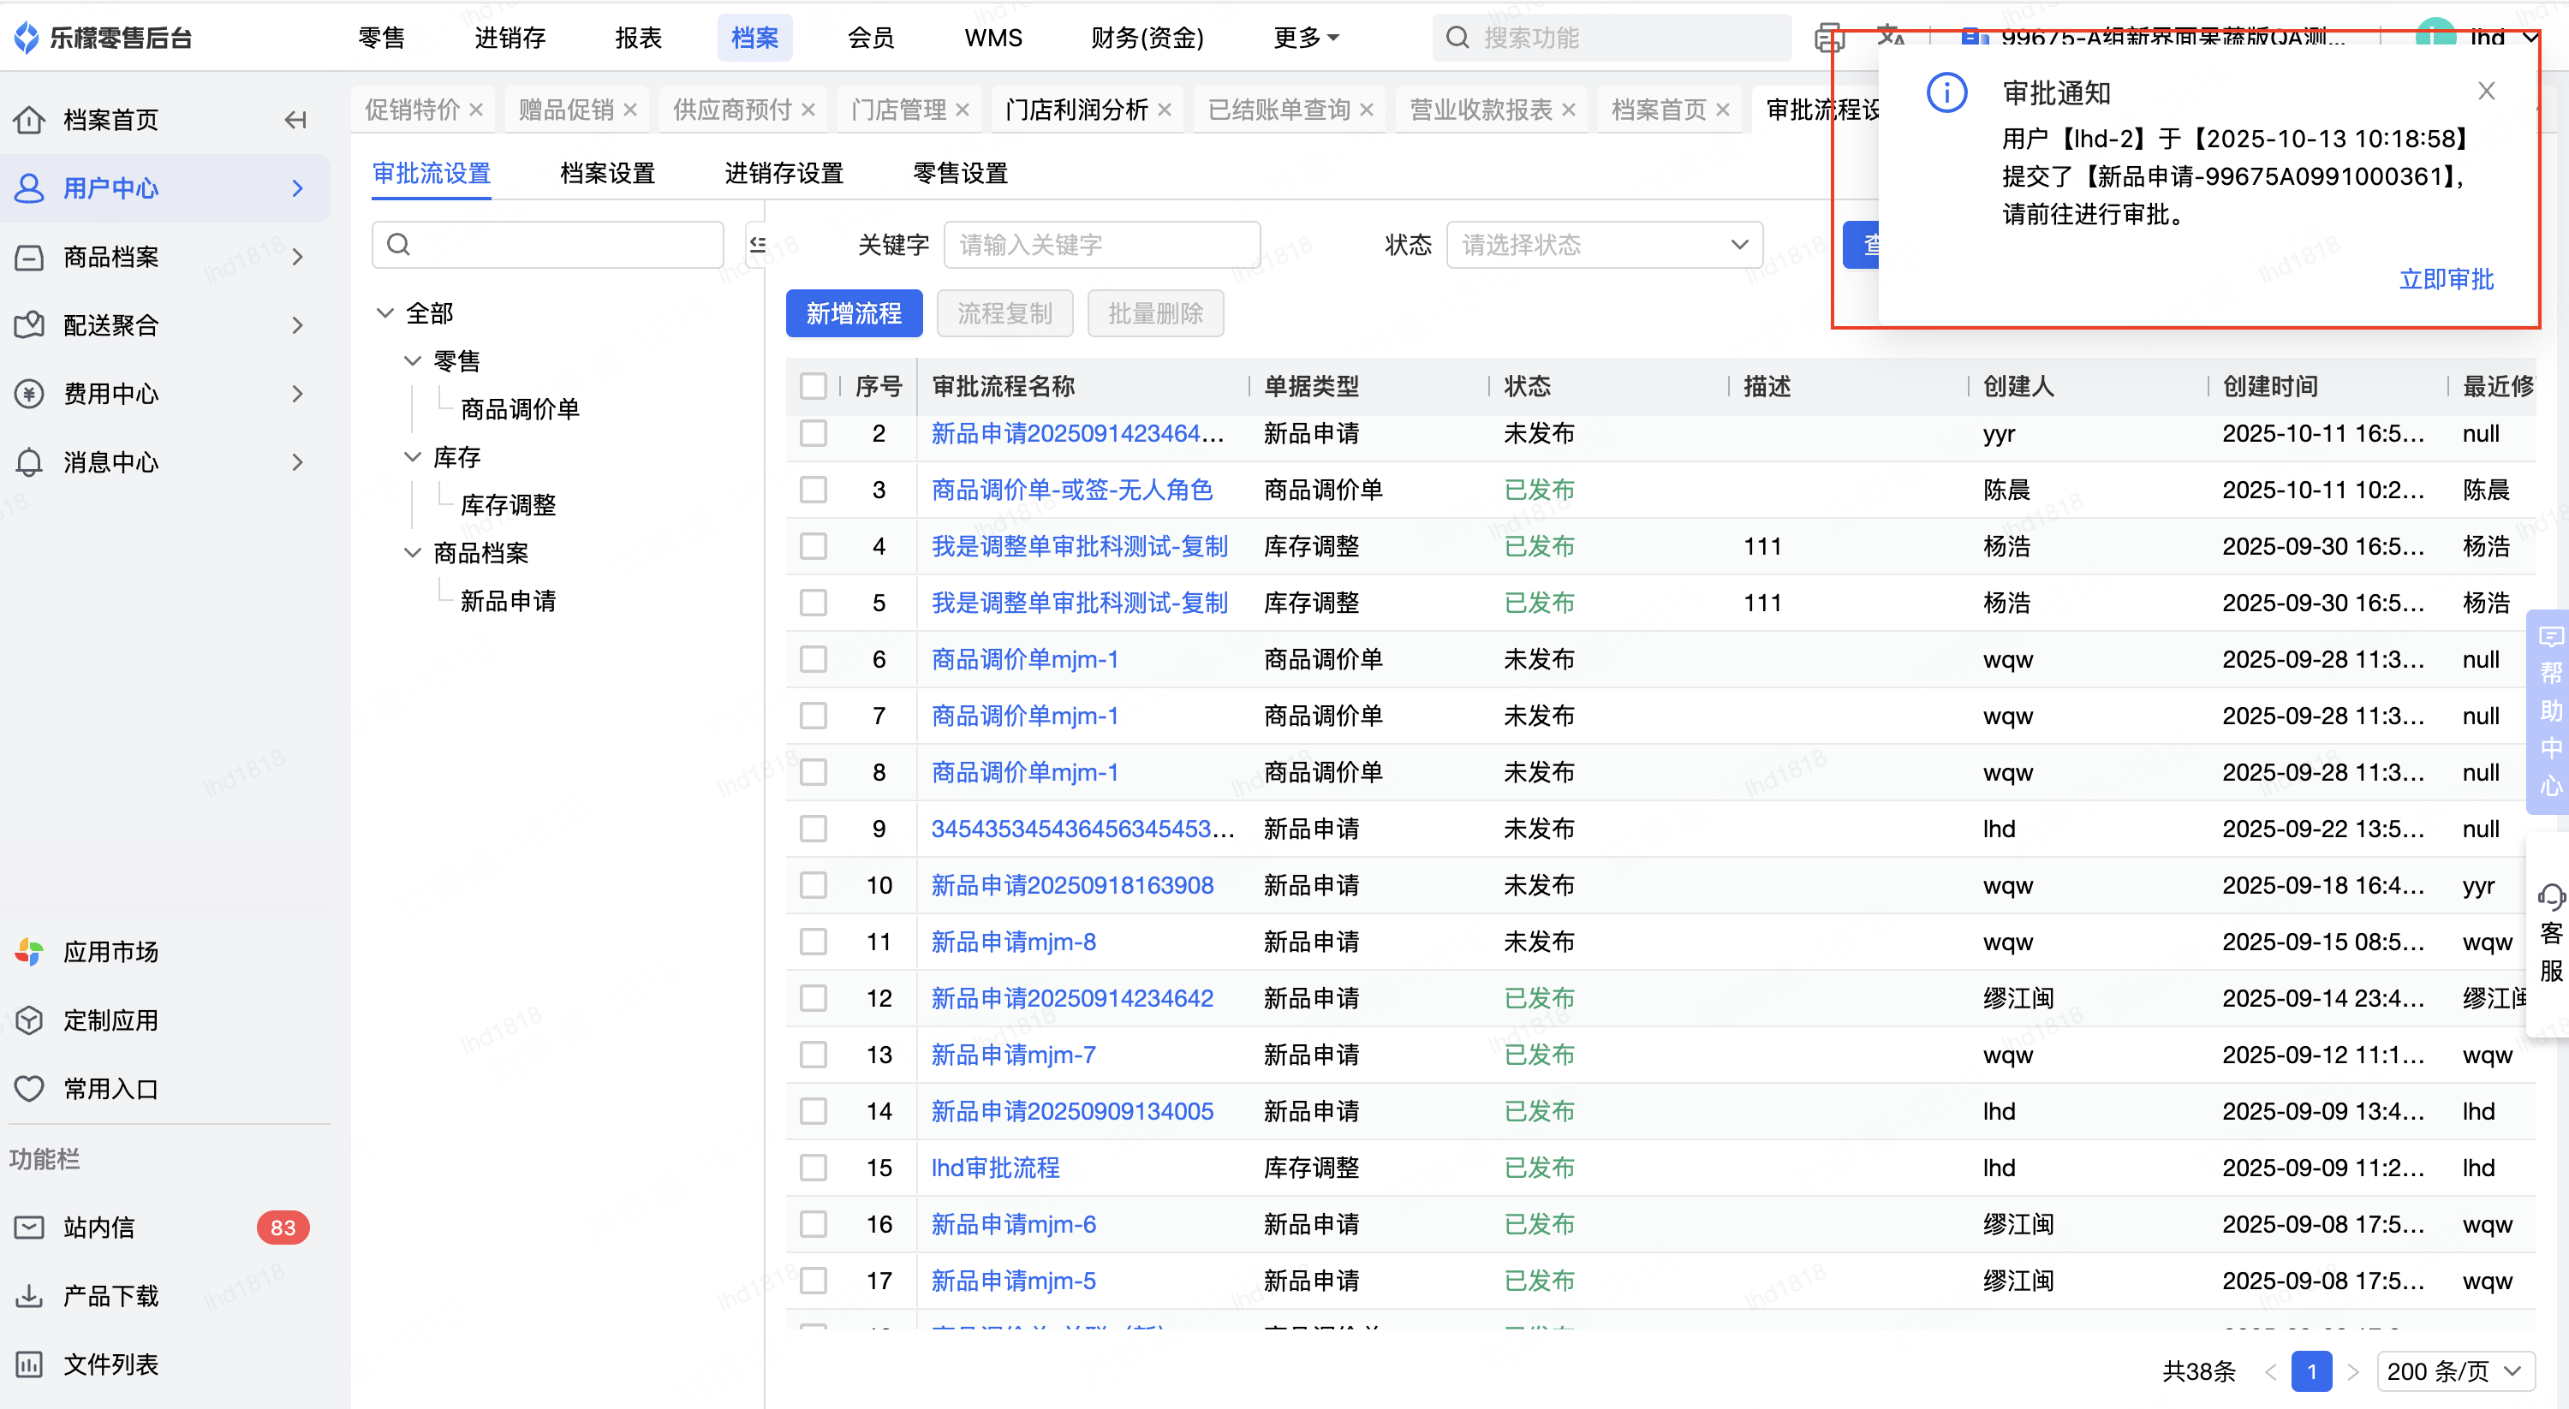Toggle the tree panel collapse icon
This screenshot has height=1409, width=2569.
pos(758,244)
